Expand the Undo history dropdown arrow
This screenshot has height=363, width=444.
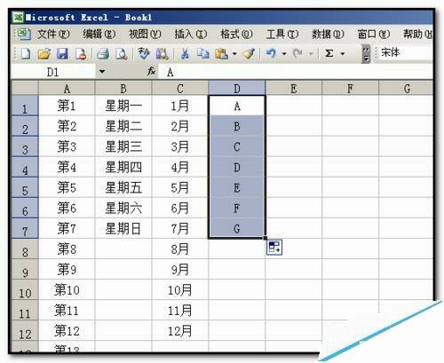pyautogui.click(x=284, y=54)
